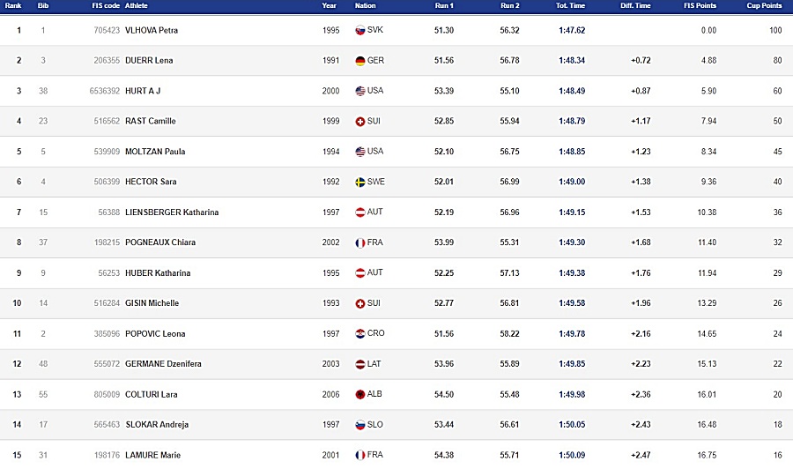Click the Sweden flag in Hector's row
This screenshot has width=793, height=469.
360,182
